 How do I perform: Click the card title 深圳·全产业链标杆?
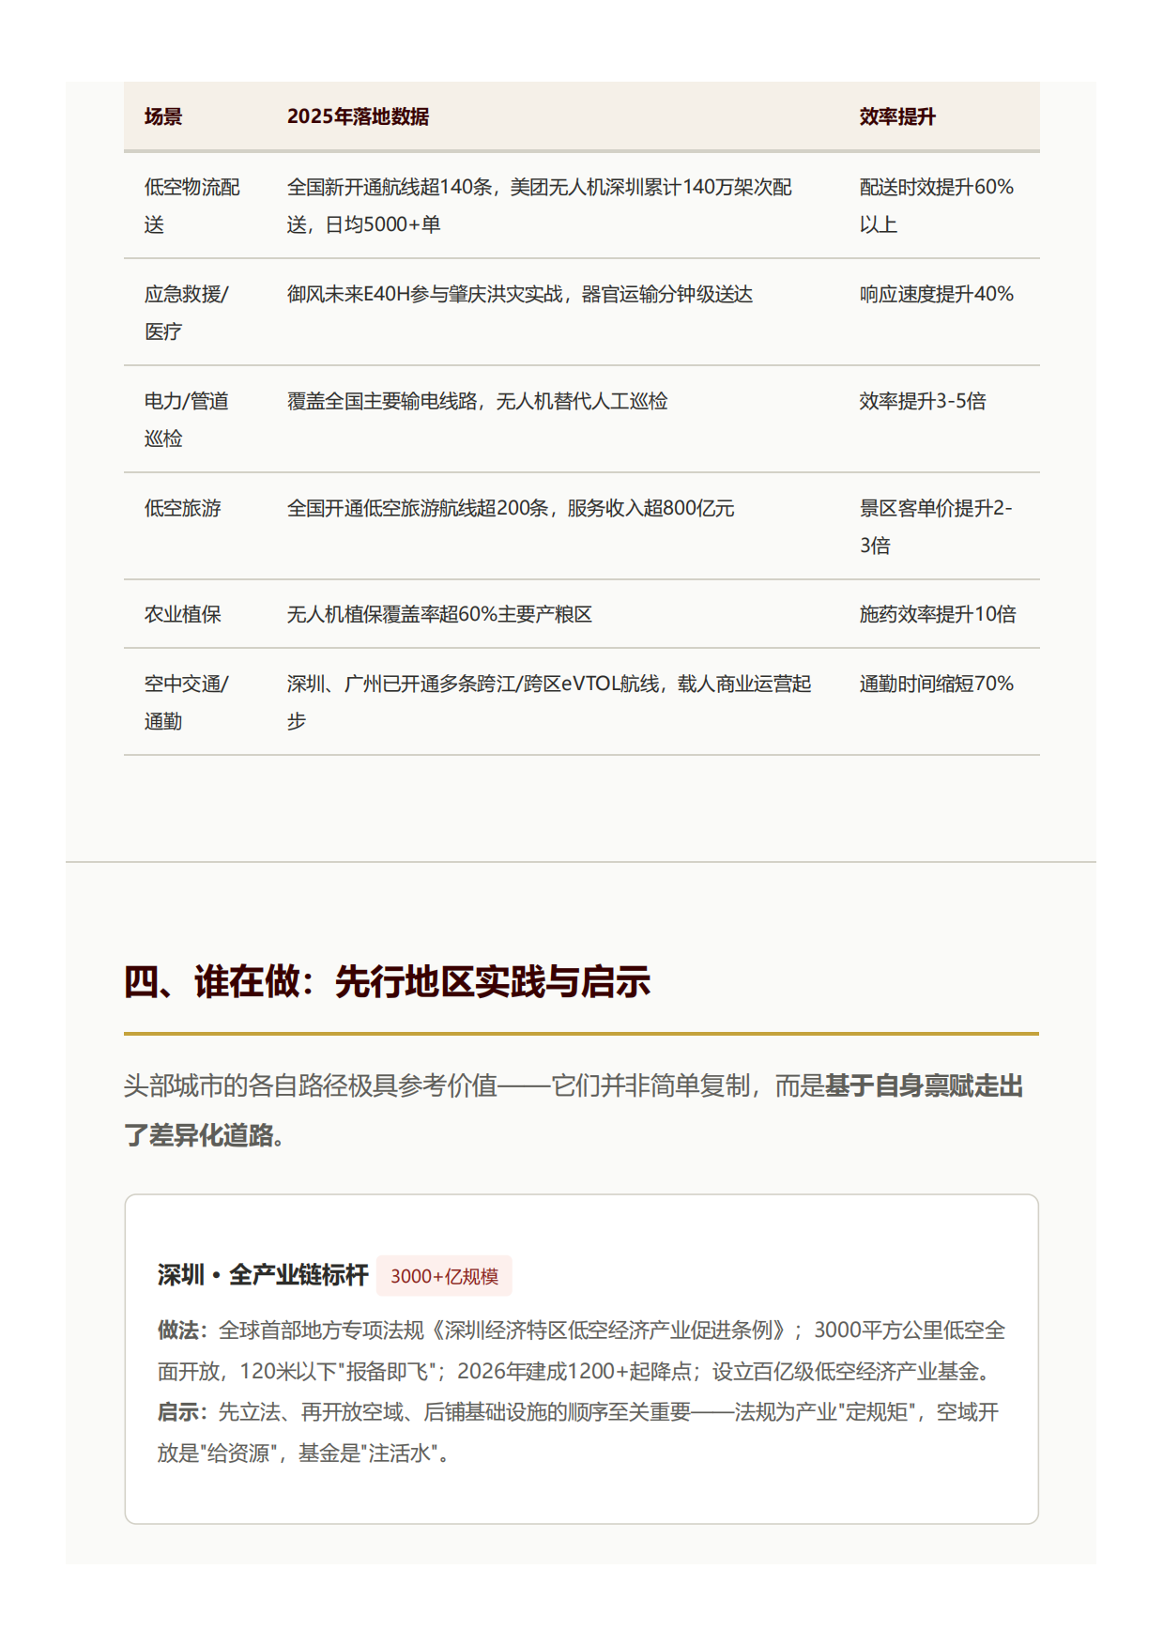[263, 1275]
